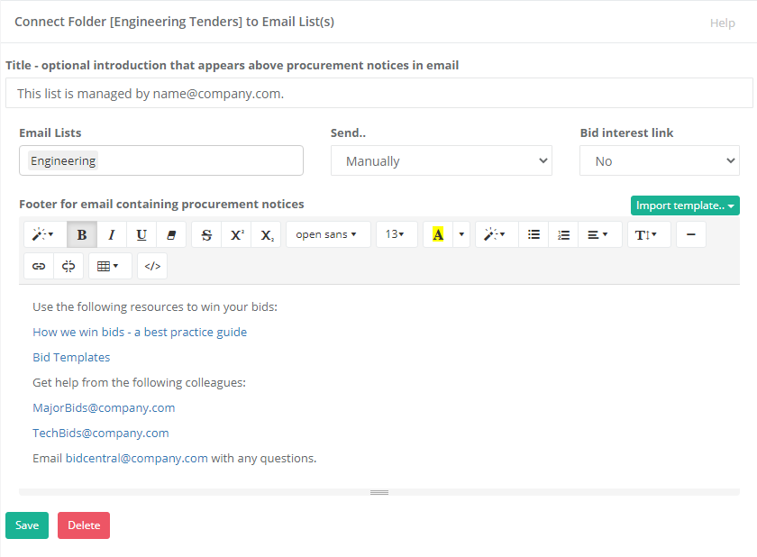
Task: Open the font size dropdown showing 13
Action: (397, 234)
